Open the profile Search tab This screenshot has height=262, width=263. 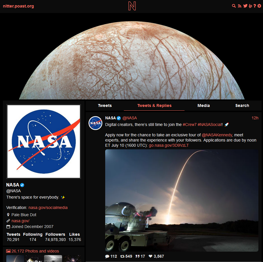pos(242,105)
